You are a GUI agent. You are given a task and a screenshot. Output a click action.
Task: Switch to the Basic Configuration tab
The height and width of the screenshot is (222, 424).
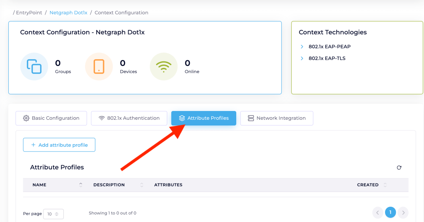(x=51, y=118)
